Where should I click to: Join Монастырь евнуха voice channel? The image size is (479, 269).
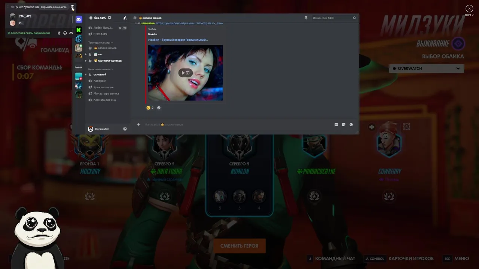tap(108, 93)
